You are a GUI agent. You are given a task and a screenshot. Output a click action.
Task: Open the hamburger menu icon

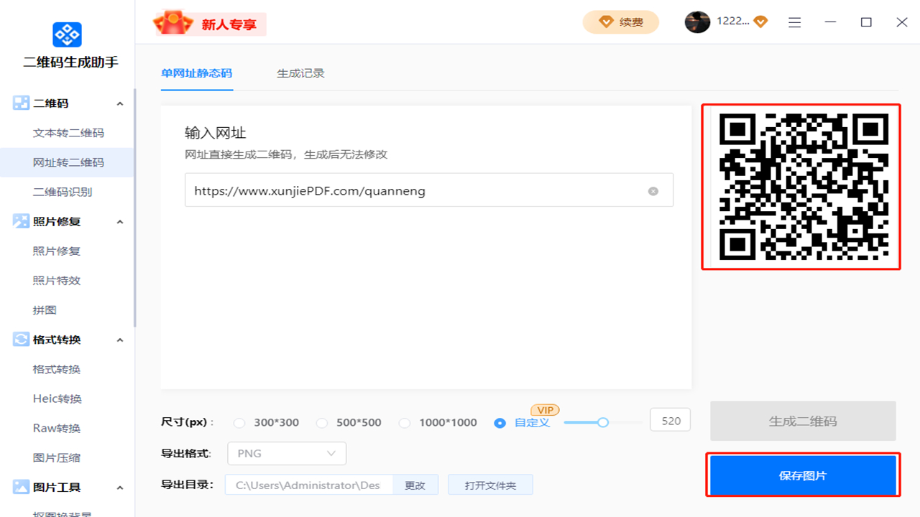[794, 22]
